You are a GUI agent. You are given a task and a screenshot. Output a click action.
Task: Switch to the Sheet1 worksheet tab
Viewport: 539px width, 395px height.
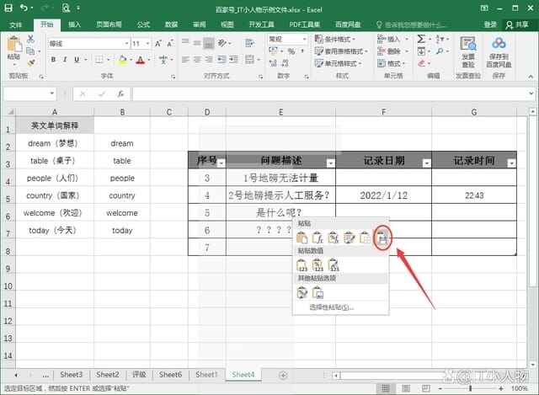pyautogui.click(x=206, y=375)
